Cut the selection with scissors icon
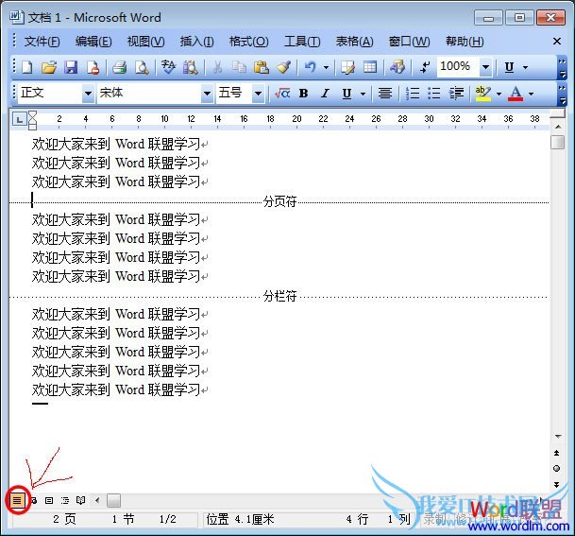Image resolution: width=575 pixels, height=536 pixels. click(217, 67)
